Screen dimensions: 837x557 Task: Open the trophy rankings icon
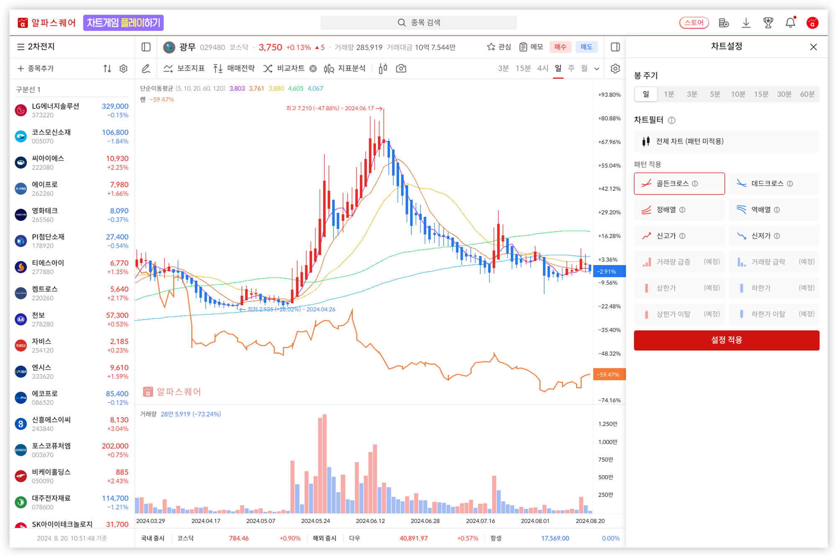(x=768, y=23)
